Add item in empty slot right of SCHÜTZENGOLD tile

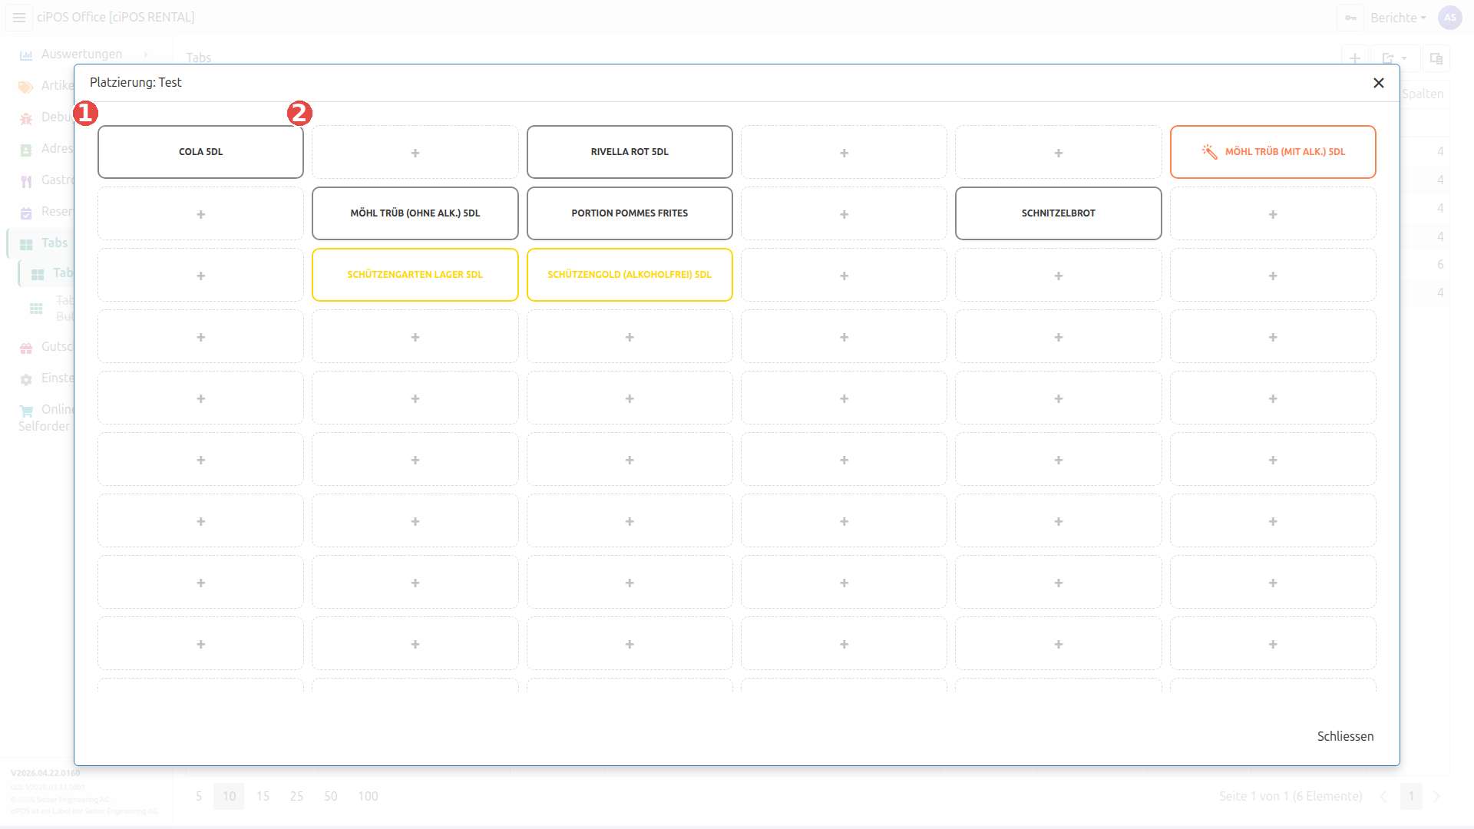coord(844,275)
